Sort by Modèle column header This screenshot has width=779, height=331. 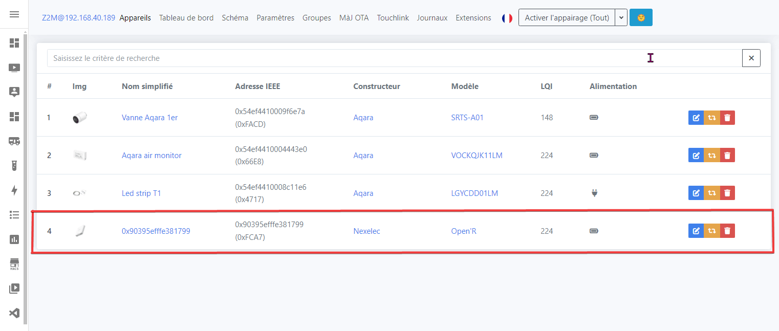(x=465, y=86)
